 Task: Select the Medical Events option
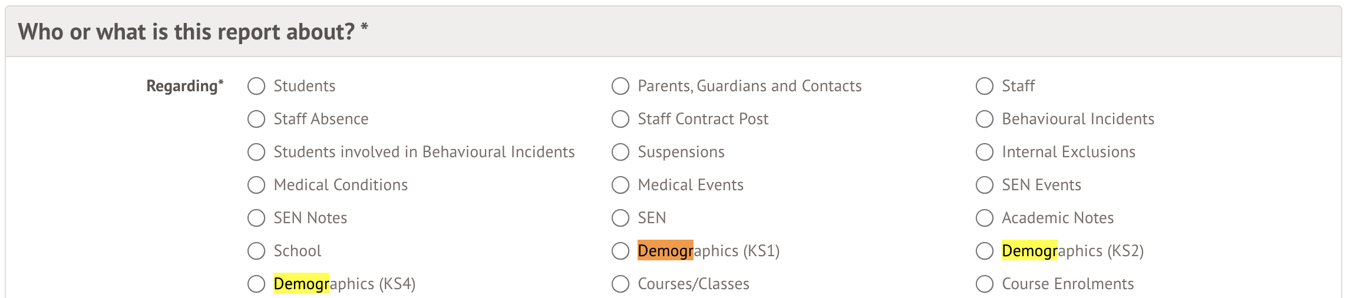click(x=620, y=185)
